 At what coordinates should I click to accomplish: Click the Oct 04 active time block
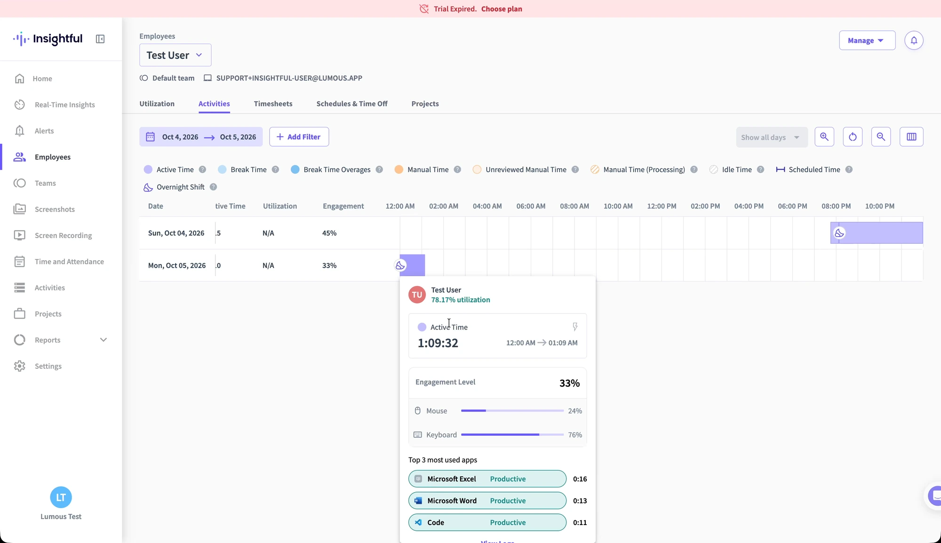tap(877, 233)
